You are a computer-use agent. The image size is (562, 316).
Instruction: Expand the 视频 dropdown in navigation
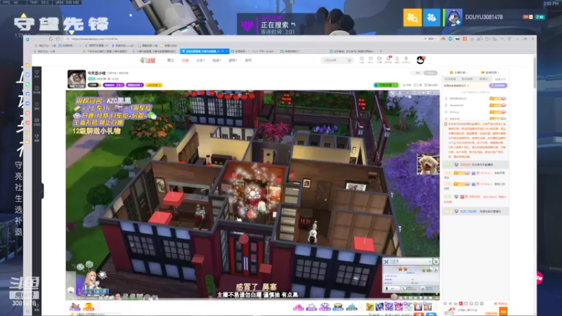tap(216, 60)
